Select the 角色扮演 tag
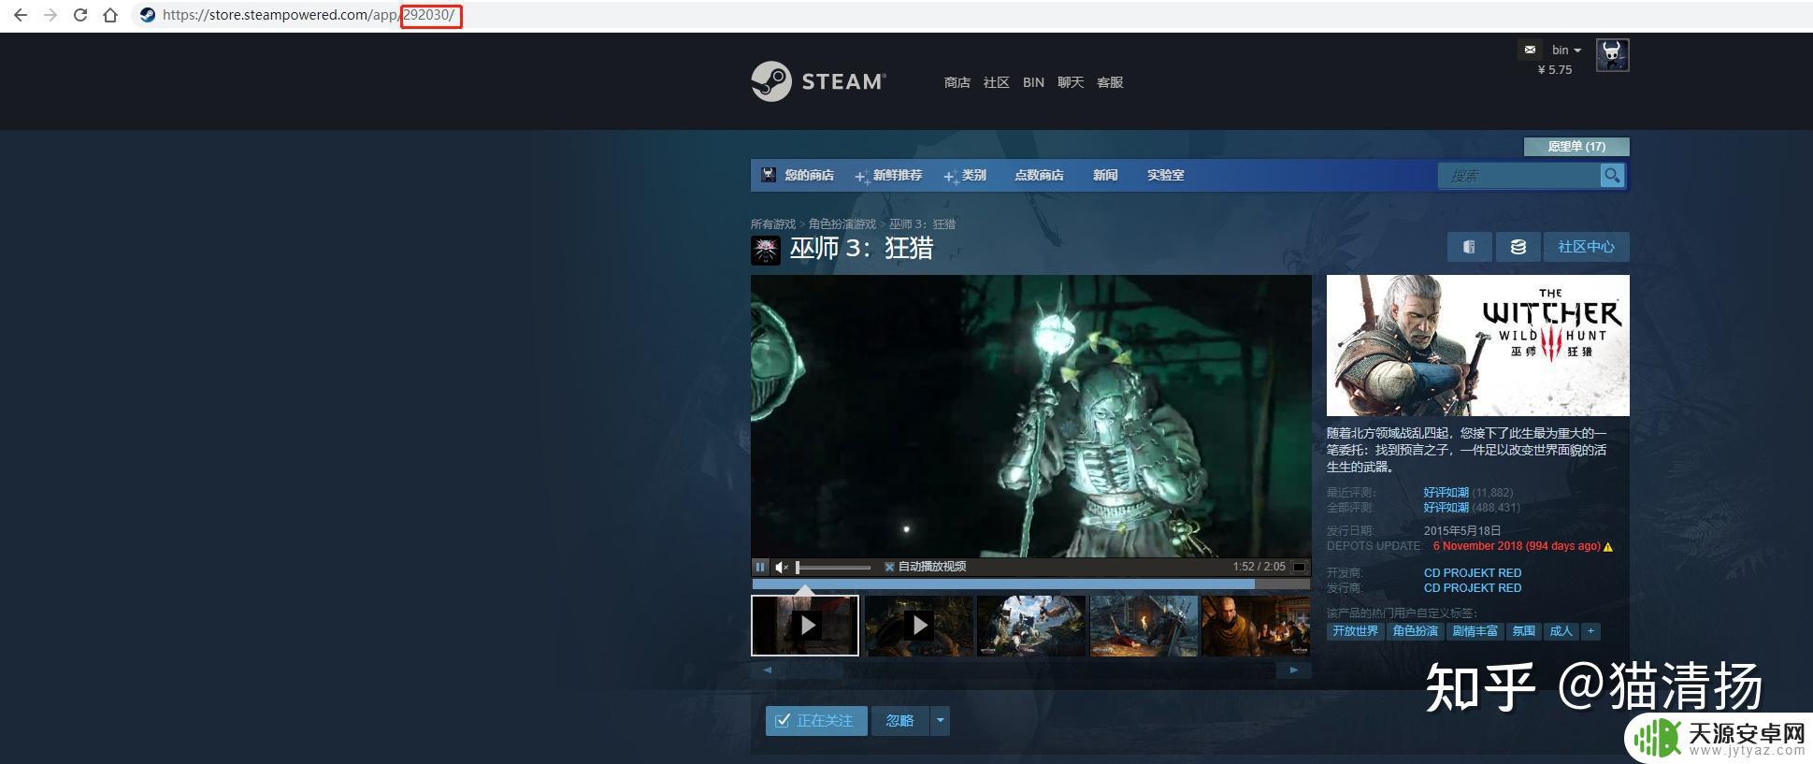1813x764 pixels. (x=1416, y=631)
